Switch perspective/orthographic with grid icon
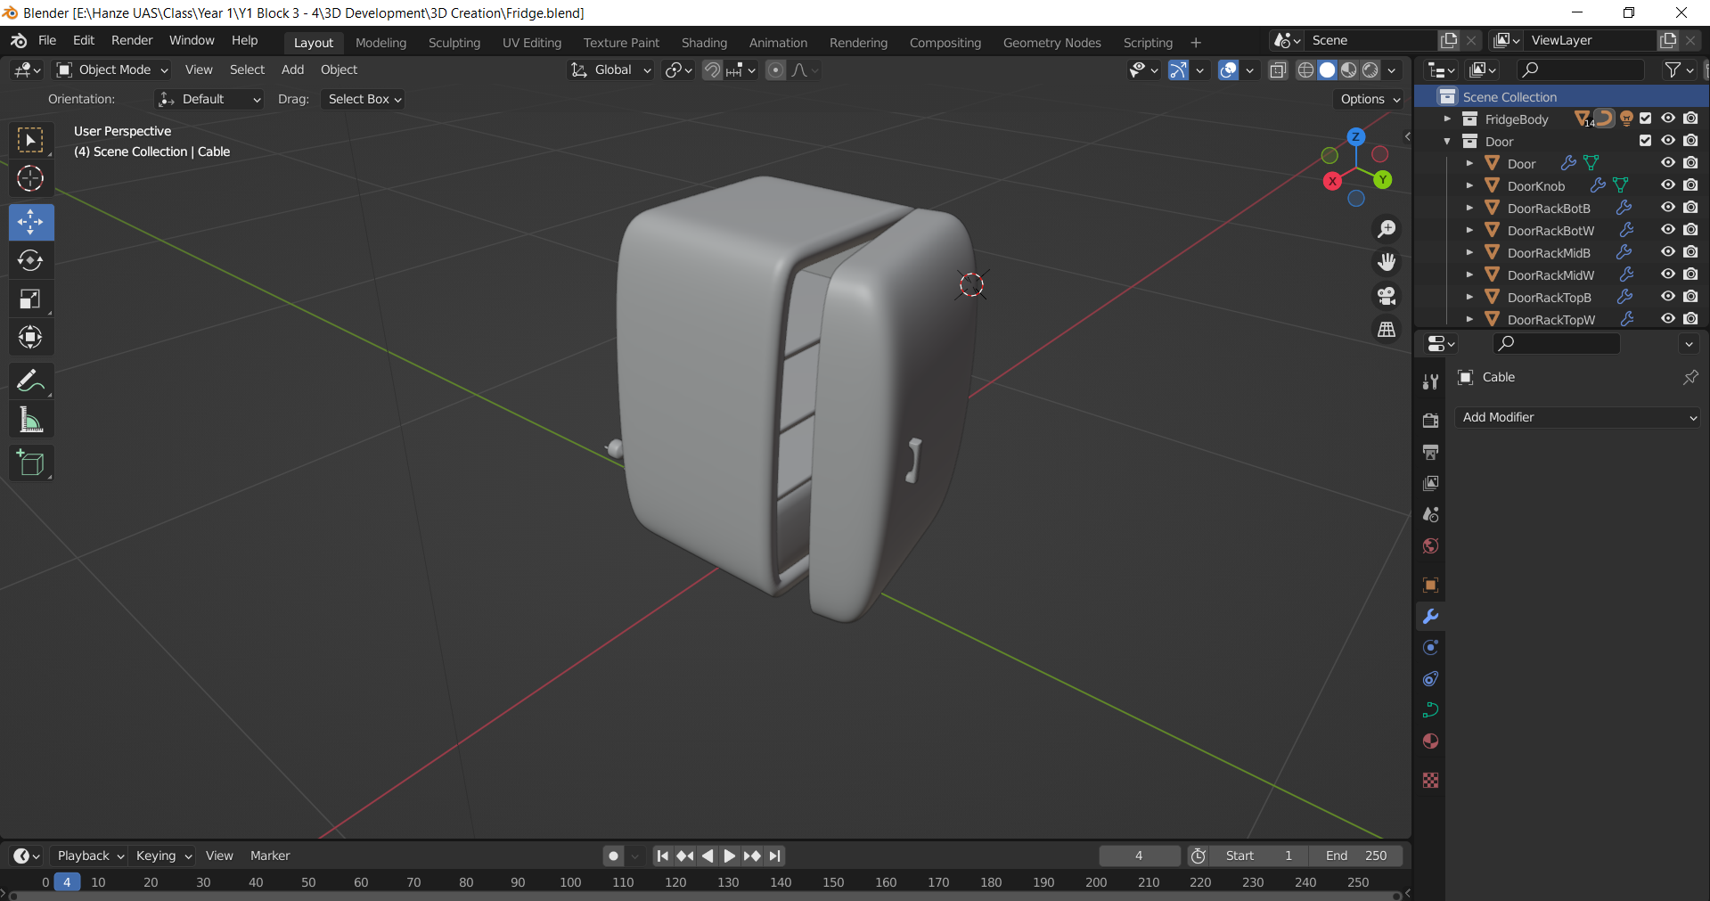This screenshot has width=1710, height=901. tap(1387, 329)
